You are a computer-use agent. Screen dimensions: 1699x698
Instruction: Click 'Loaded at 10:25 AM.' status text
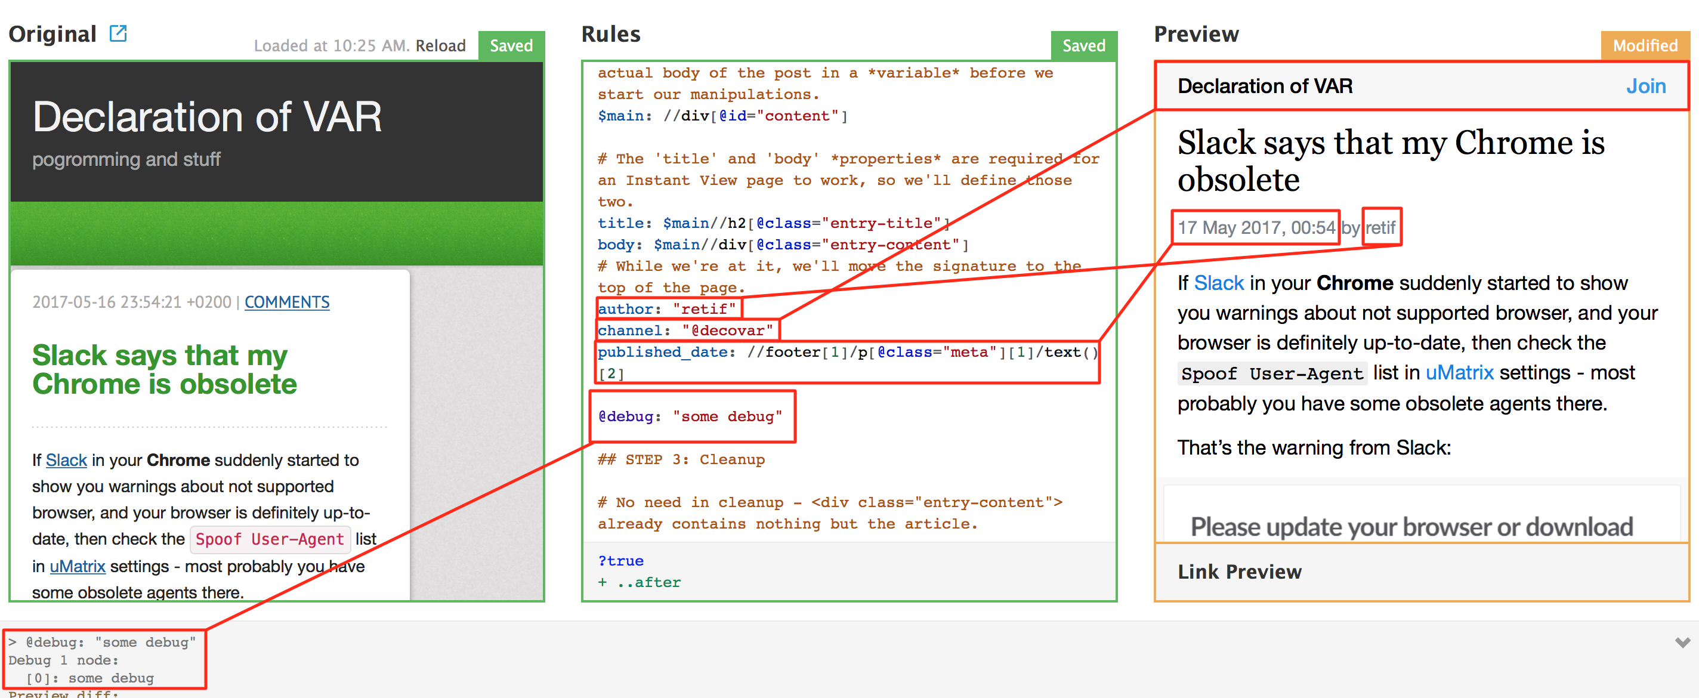click(x=332, y=45)
